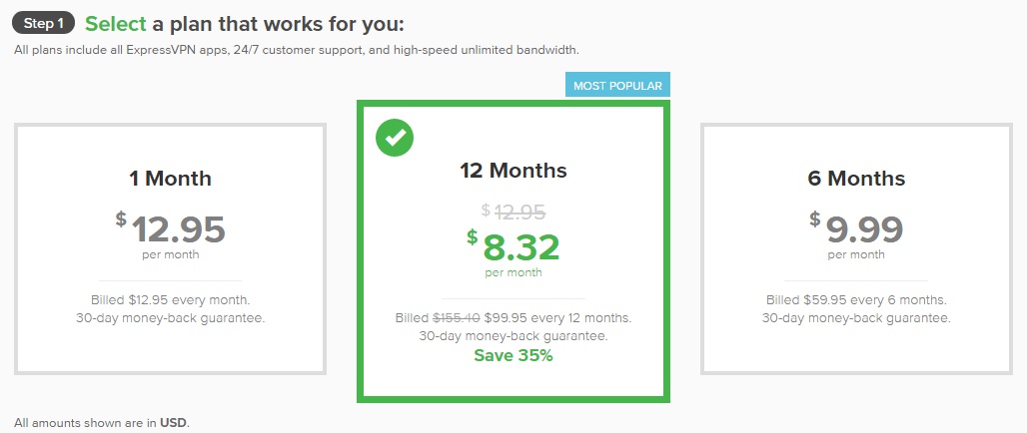
Task: Click the 12 Months heading
Action: tap(513, 171)
